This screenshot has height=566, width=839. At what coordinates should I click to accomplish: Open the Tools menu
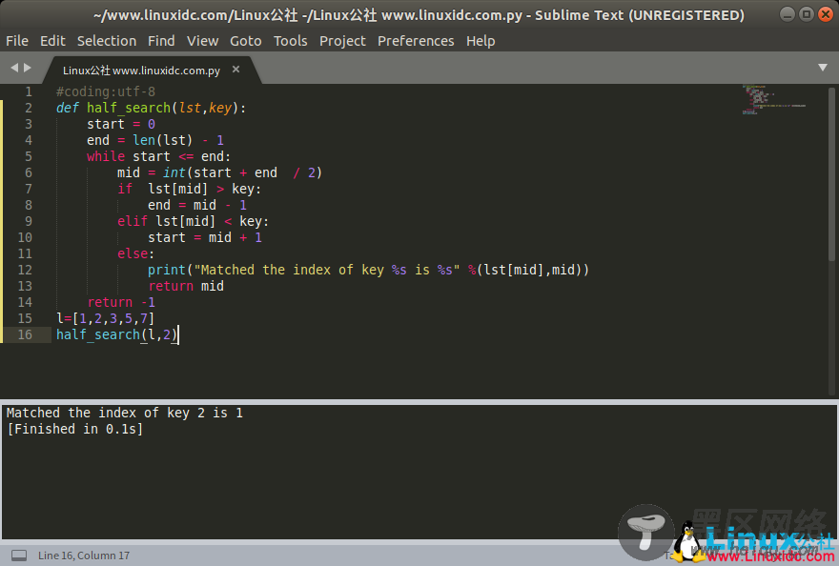[x=290, y=41]
